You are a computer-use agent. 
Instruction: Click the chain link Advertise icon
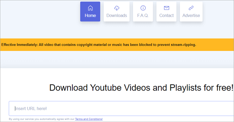[191, 8]
